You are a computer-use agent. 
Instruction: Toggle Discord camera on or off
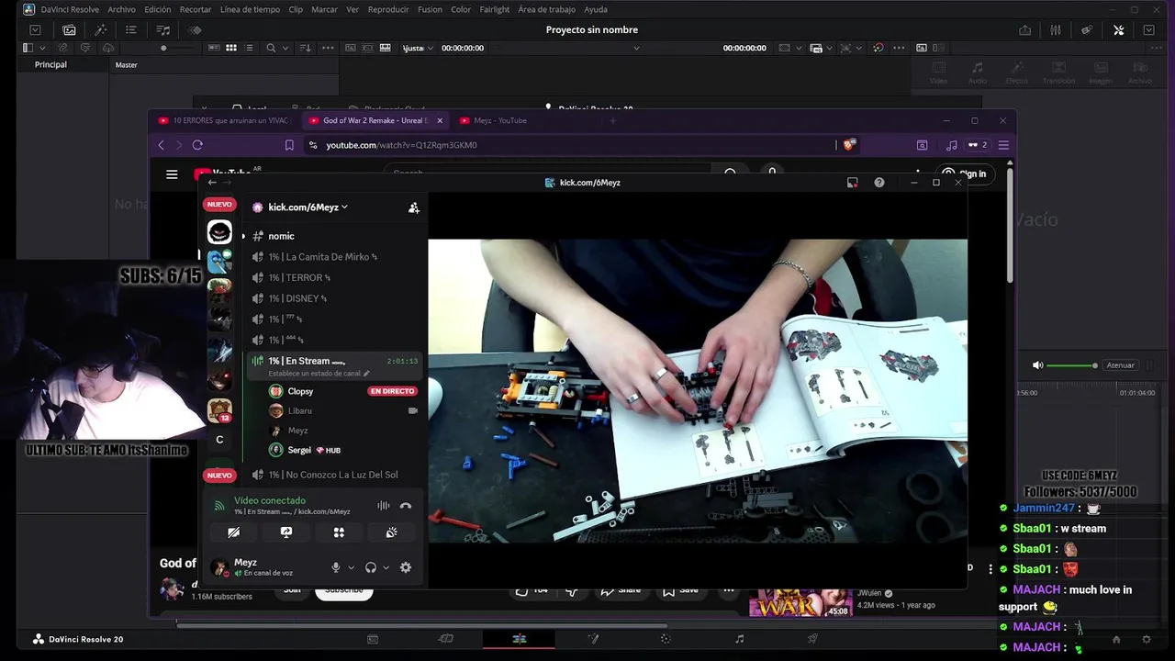click(x=233, y=532)
